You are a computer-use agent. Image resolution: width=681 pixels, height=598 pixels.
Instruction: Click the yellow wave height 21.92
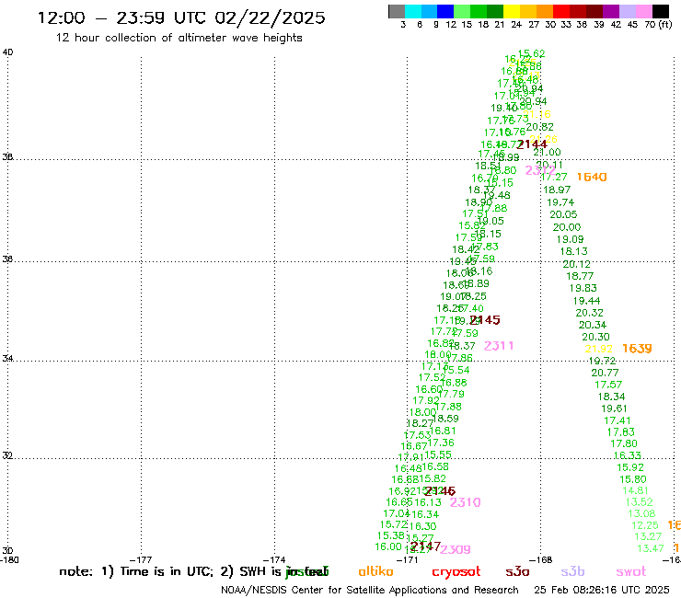598,349
